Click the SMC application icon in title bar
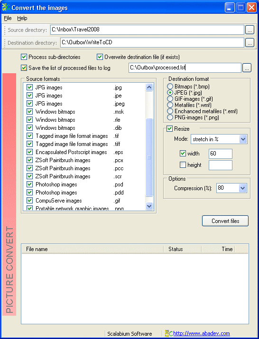 pos(6,8)
